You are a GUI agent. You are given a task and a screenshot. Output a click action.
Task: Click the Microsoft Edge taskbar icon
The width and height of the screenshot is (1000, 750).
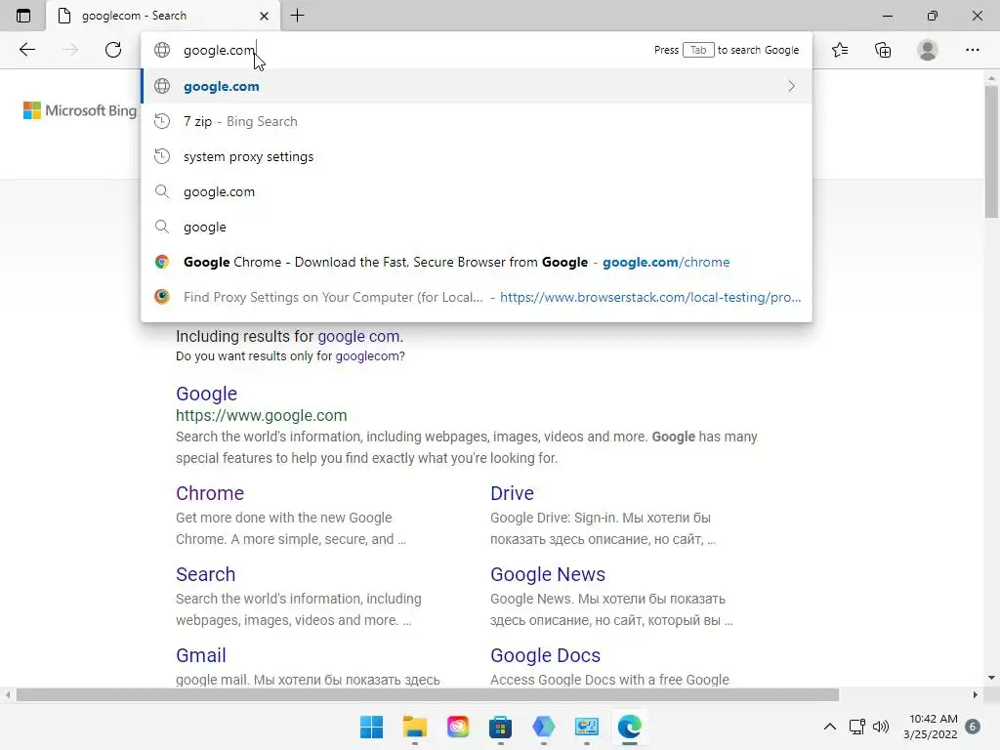[630, 727]
